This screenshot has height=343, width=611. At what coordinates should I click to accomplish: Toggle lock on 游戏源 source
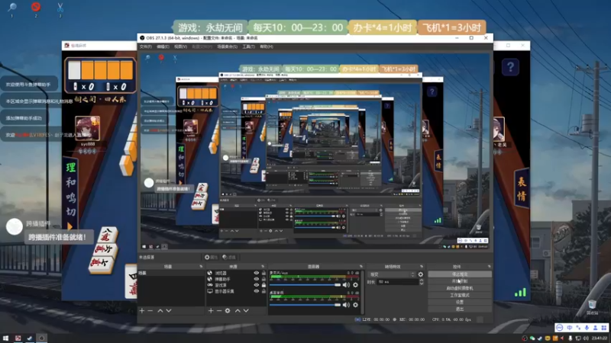[x=263, y=285]
